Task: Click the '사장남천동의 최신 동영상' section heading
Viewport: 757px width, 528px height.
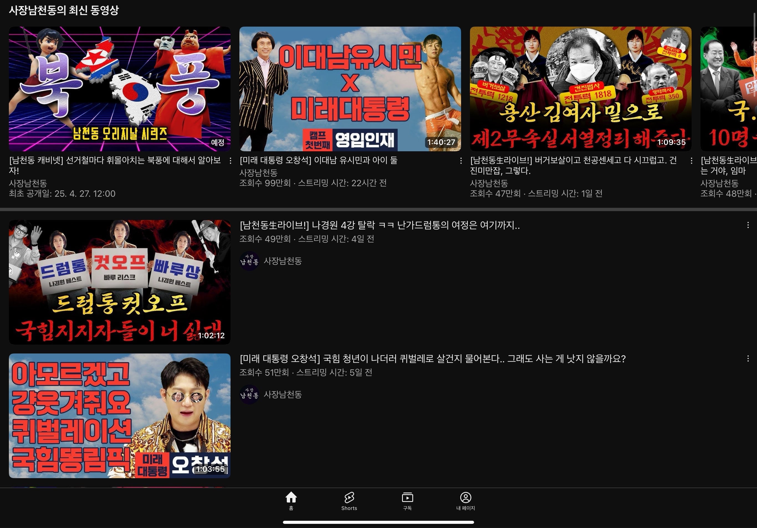Action: tap(64, 10)
